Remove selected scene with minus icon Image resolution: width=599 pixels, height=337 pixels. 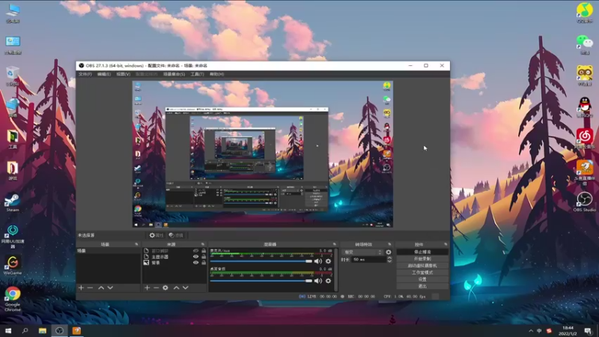[x=90, y=288]
